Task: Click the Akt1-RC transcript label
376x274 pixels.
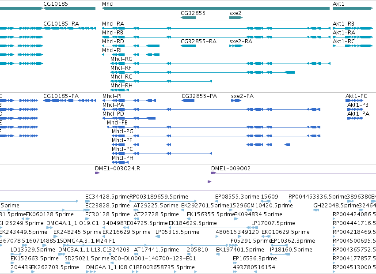Action: coord(343,41)
